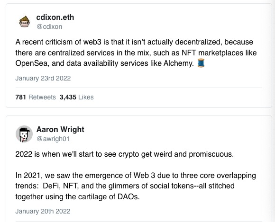
Task: Open the January 20th 2022 timestamp
Action: click(x=43, y=211)
